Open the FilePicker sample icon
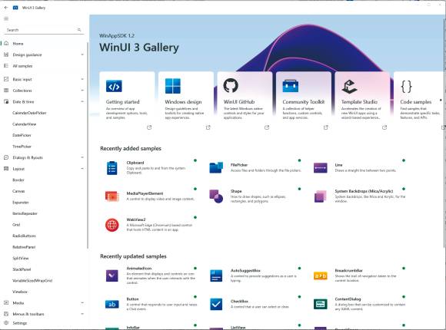Image resolution: width=446 pixels, height=330 pixels. pos(216,167)
